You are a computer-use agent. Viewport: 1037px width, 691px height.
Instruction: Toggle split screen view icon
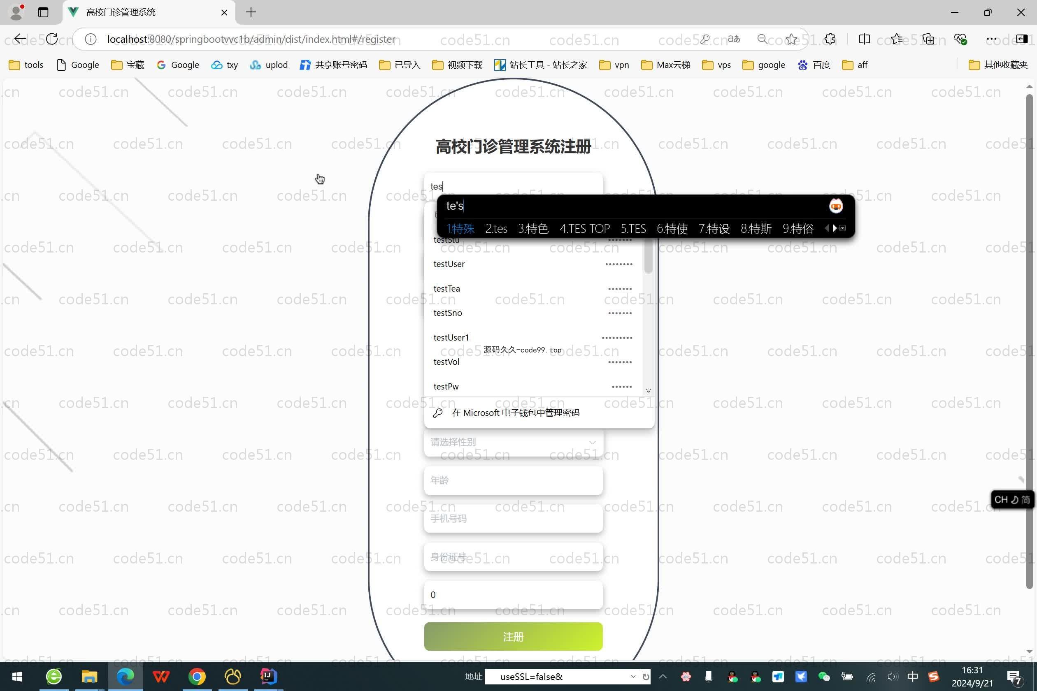point(864,39)
